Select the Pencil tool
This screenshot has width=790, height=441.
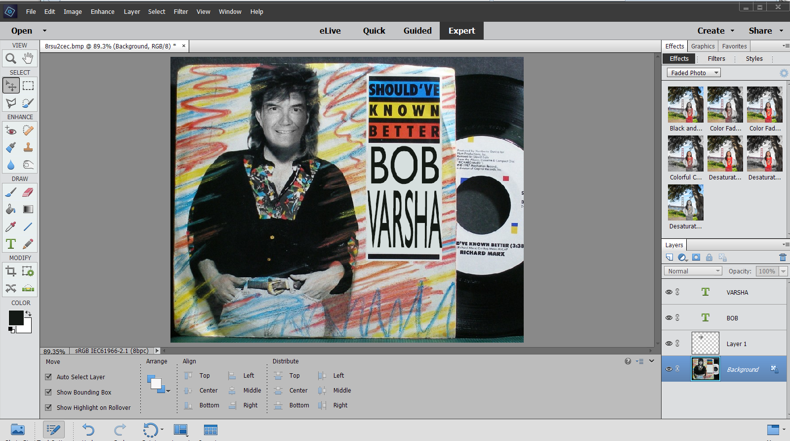tap(28, 244)
